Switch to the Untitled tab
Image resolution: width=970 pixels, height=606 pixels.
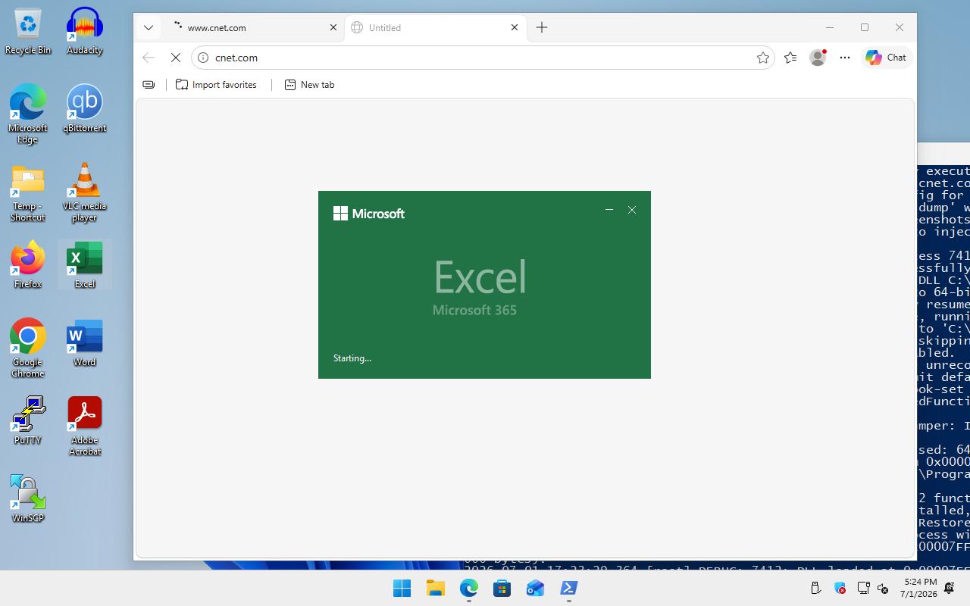pos(435,27)
